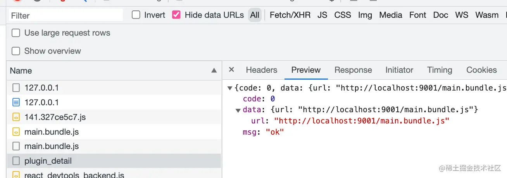Open the Timing tab

coord(440,70)
